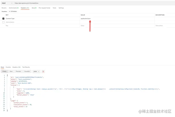Click the "index" line
175x117 pixels.
pyautogui.click(x=21, y=91)
